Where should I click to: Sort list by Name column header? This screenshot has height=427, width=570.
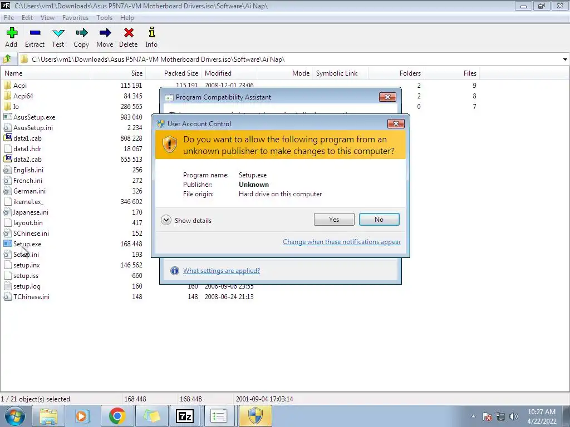(45, 73)
